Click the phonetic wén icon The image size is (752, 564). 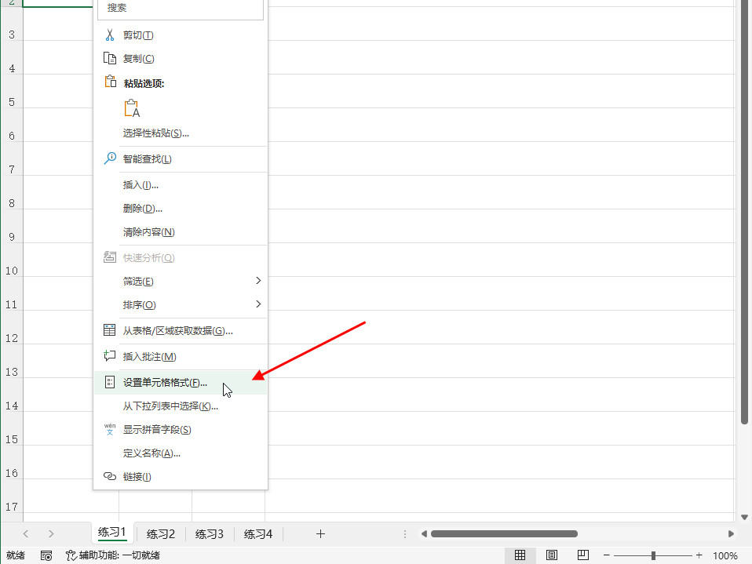[x=110, y=429]
